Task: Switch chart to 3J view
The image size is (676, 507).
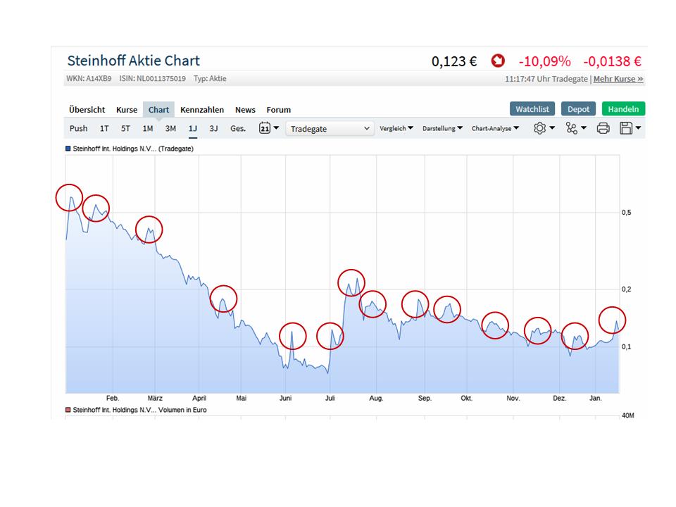Action: tap(213, 128)
